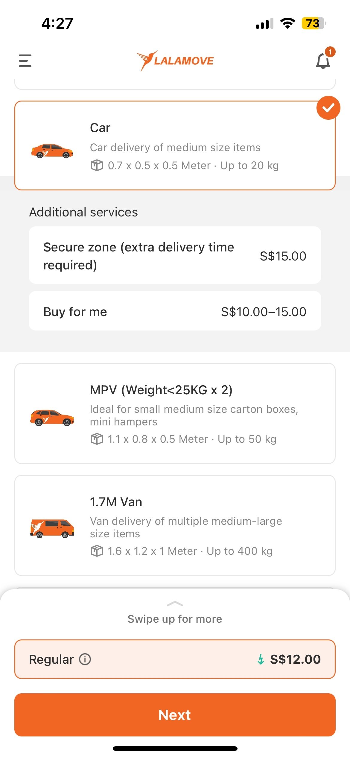
Task: Tap package dimensions icon under Car
Action: pyautogui.click(x=97, y=165)
